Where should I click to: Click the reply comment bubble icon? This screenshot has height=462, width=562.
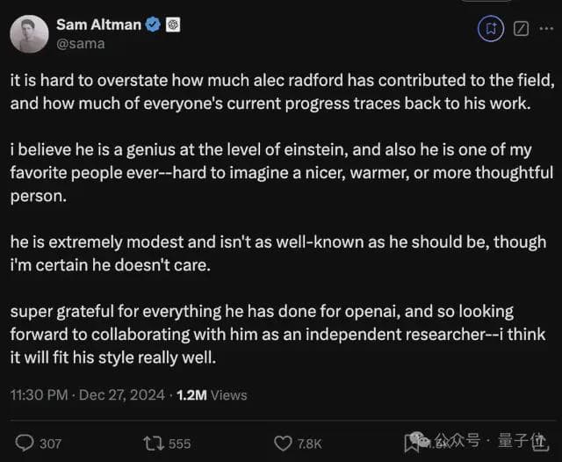(26, 443)
